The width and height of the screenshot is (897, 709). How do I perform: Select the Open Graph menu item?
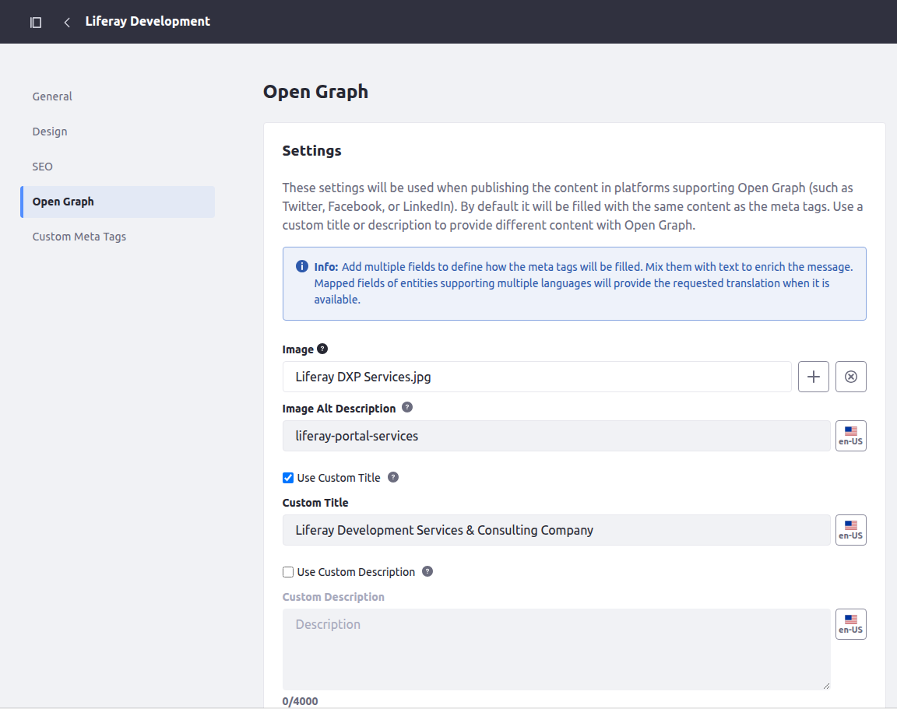118,202
